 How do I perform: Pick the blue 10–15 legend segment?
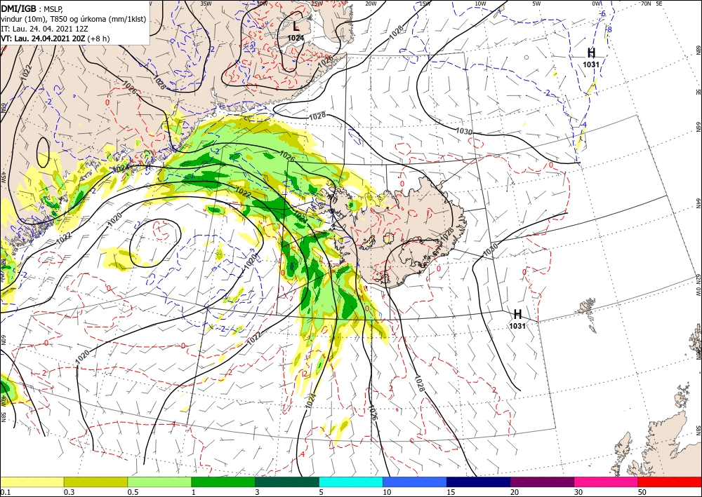tap(415, 482)
